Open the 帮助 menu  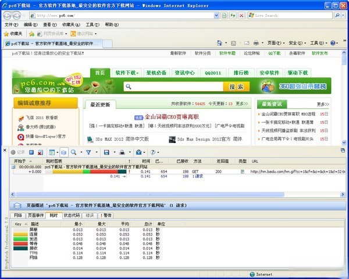tap(112, 24)
